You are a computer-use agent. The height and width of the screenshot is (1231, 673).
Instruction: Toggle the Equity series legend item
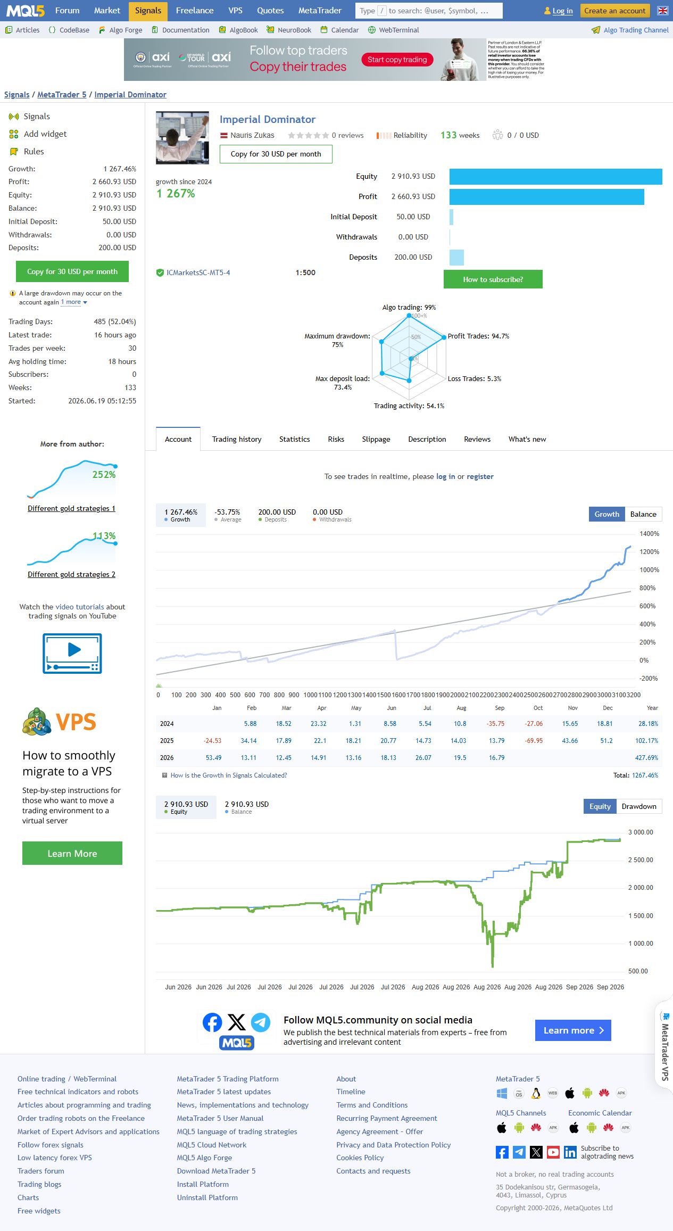pos(186,807)
